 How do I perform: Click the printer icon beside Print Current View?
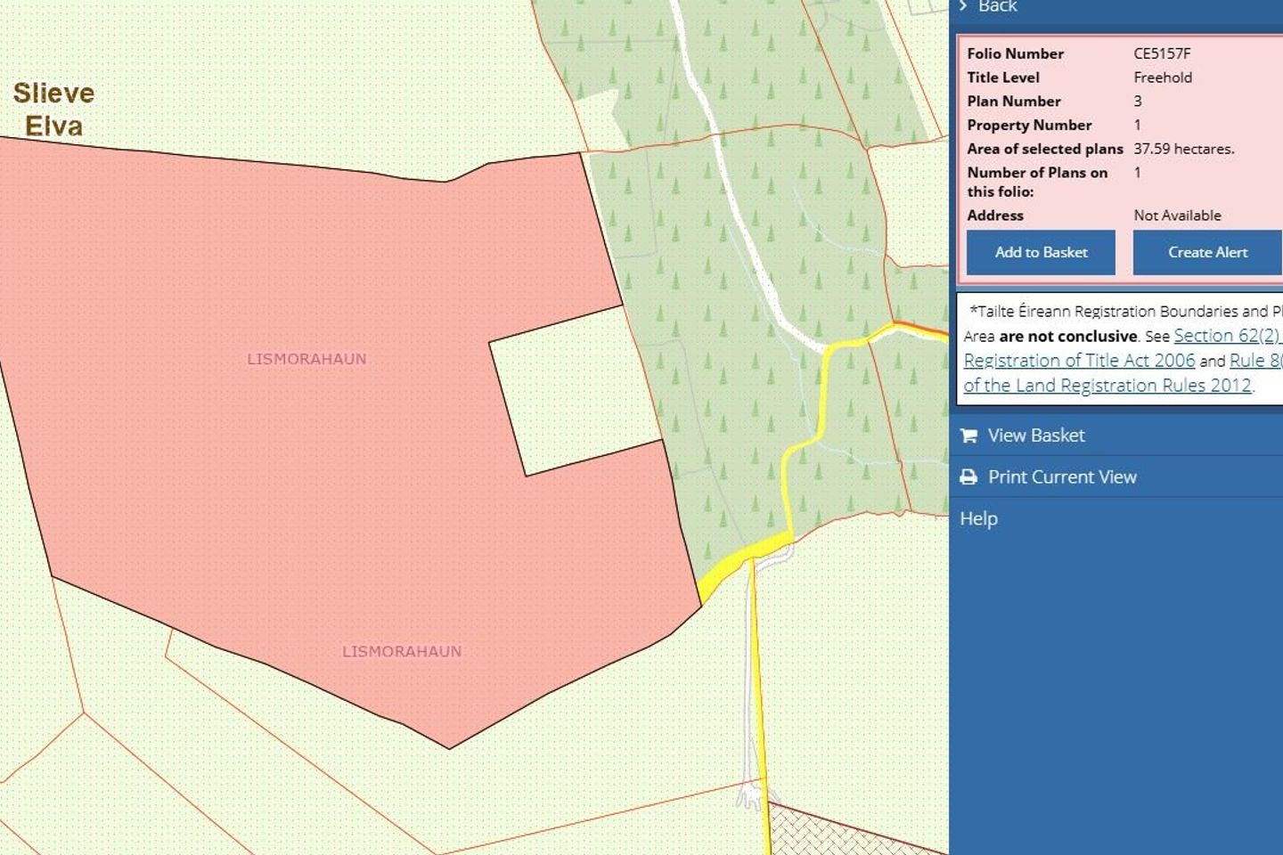click(x=969, y=476)
